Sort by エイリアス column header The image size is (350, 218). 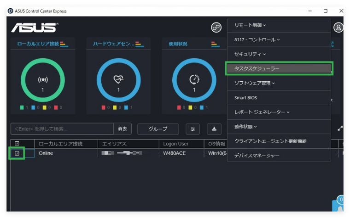pos(128,144)
